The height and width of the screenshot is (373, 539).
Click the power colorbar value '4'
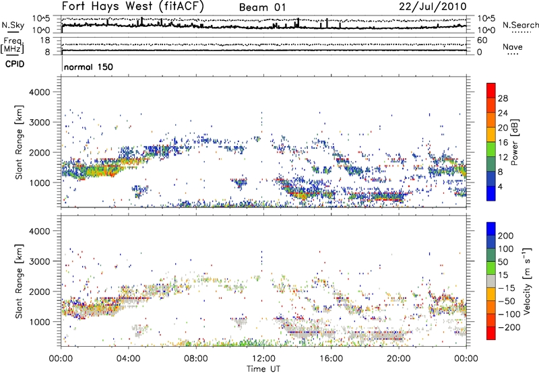coord(500,186)
